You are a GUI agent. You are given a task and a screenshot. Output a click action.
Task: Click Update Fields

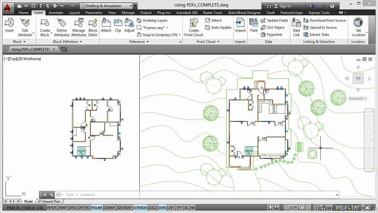[274, 20]
